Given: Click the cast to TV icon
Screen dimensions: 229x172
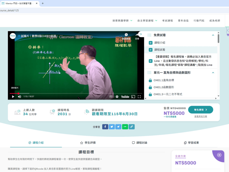Looking at the screenshot, I should [133, 97].
